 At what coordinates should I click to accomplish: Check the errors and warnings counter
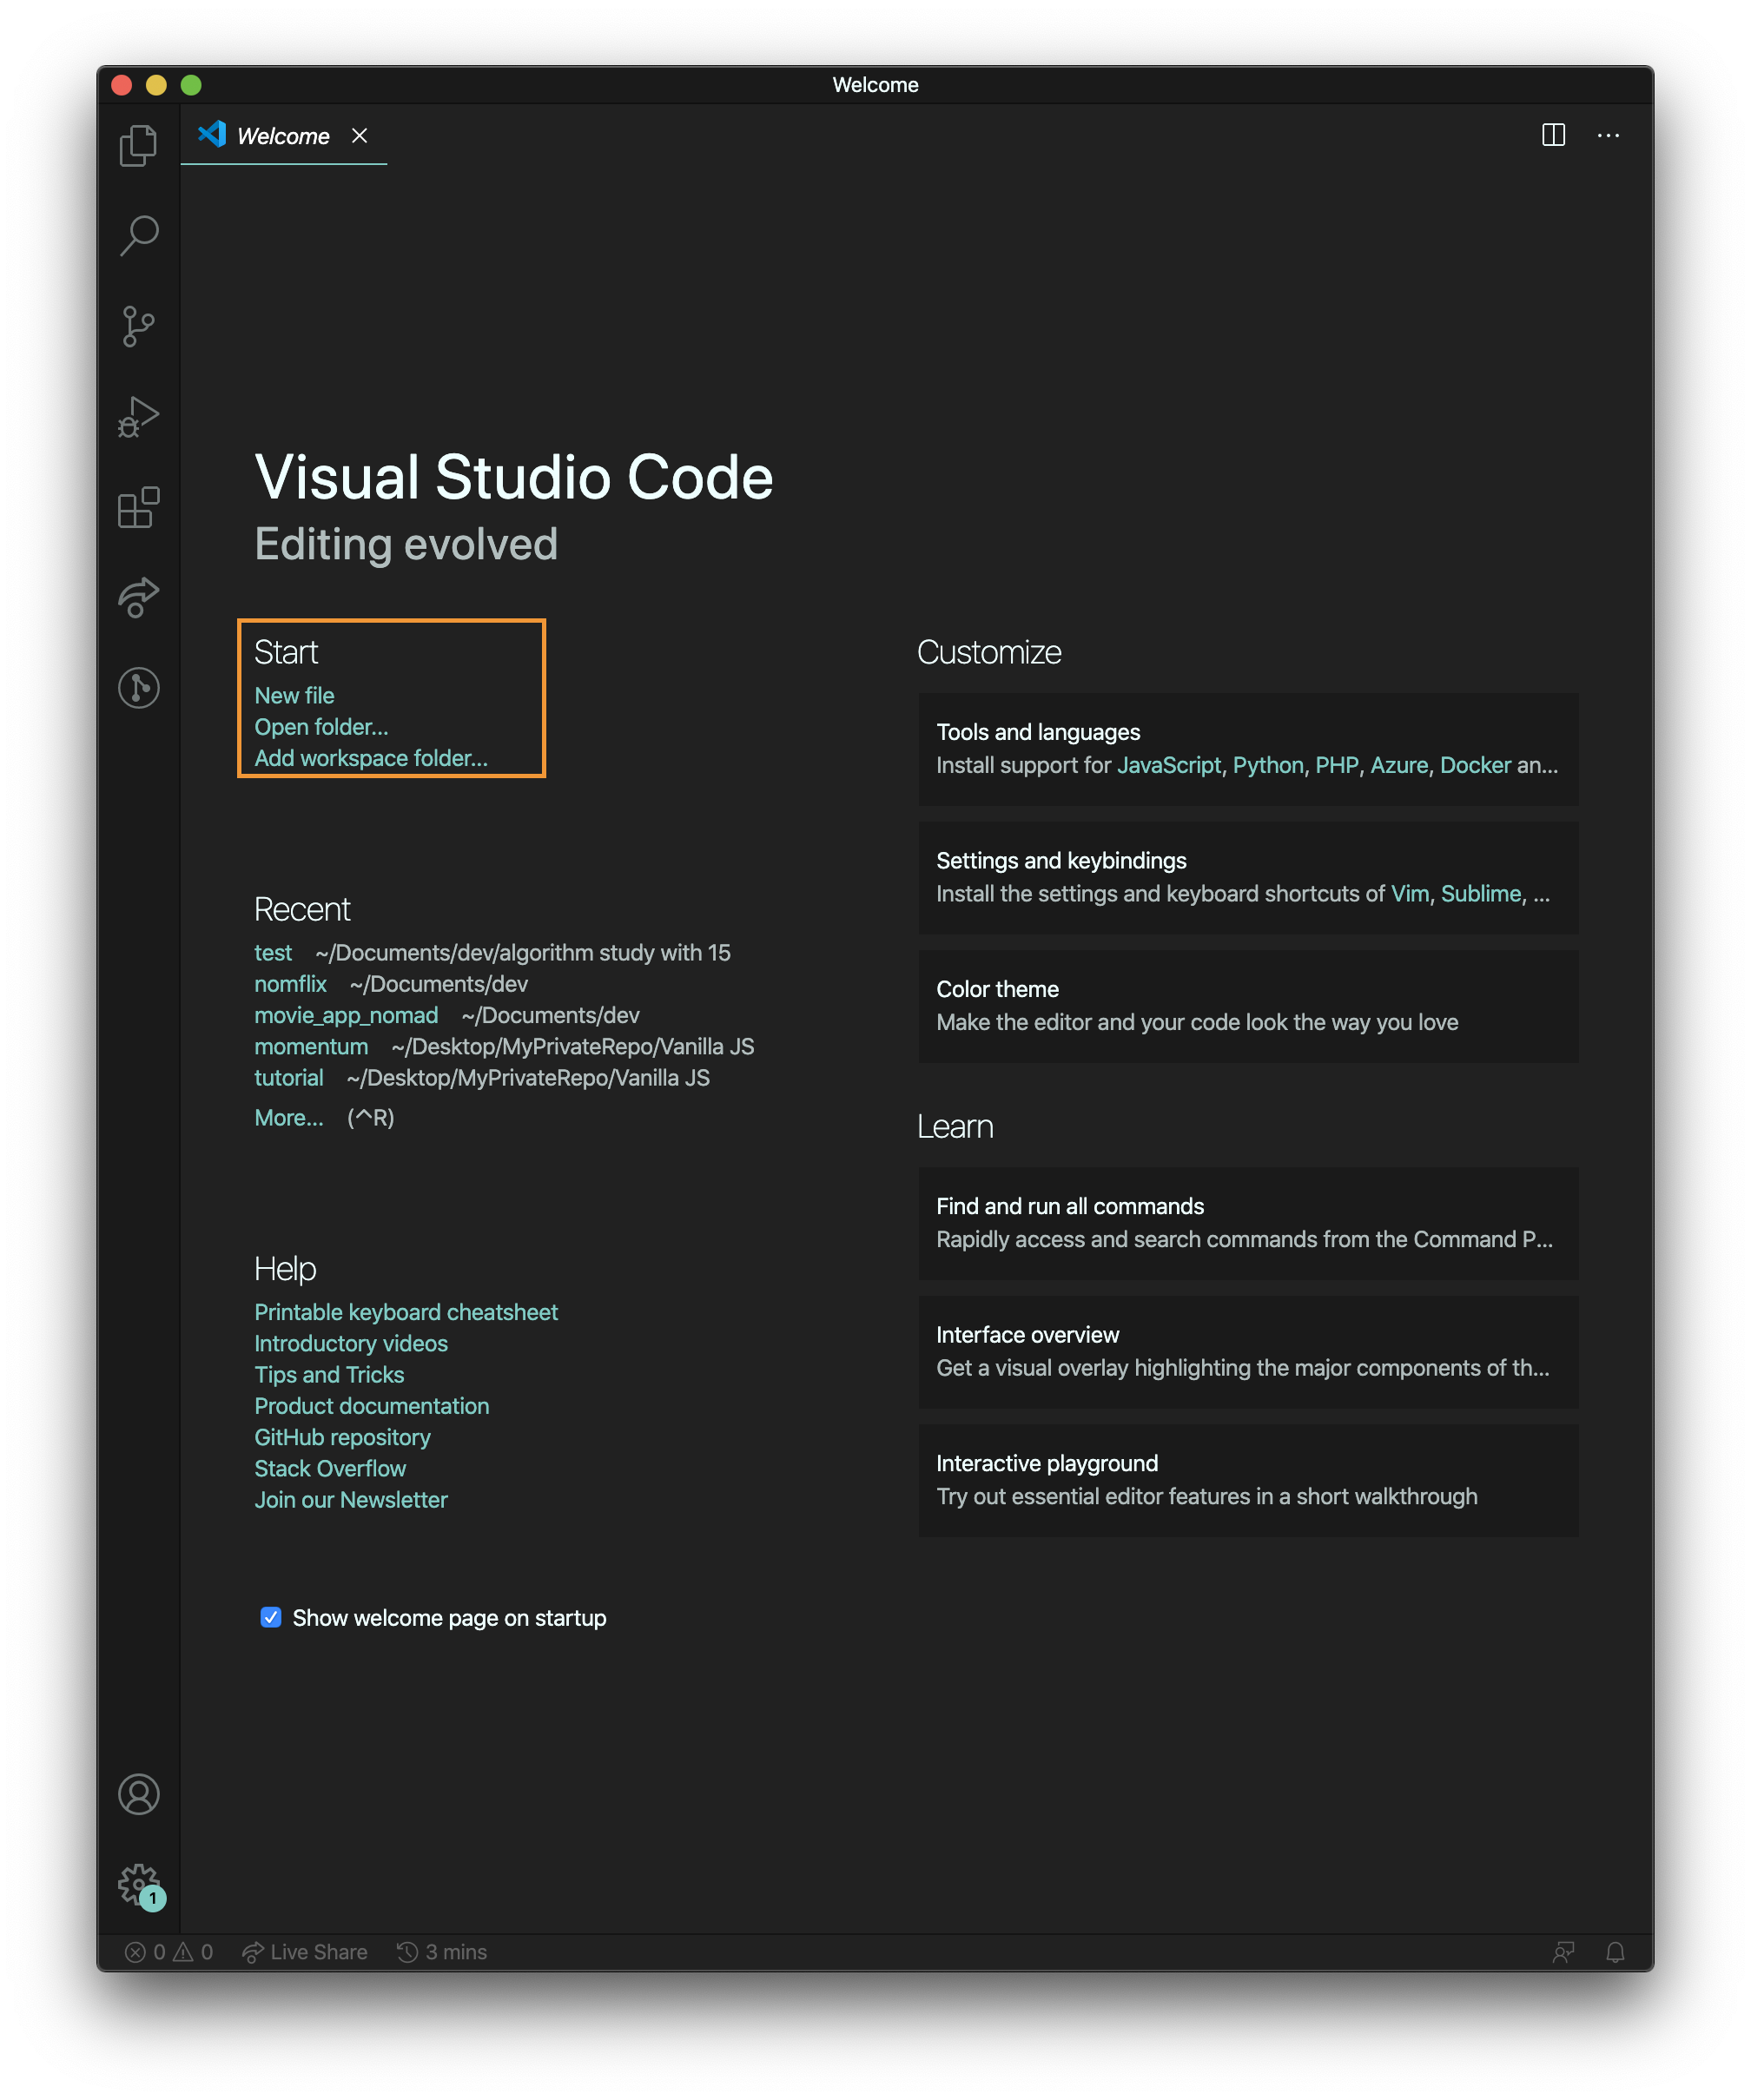pyautogui.click(x=170, y=1952)
